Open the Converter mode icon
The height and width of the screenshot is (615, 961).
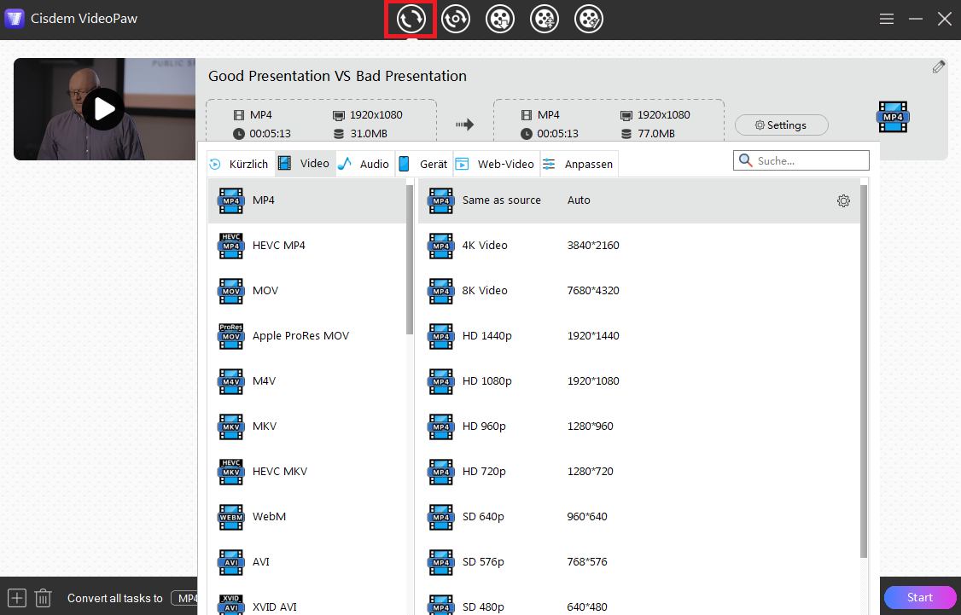[411, 18]
